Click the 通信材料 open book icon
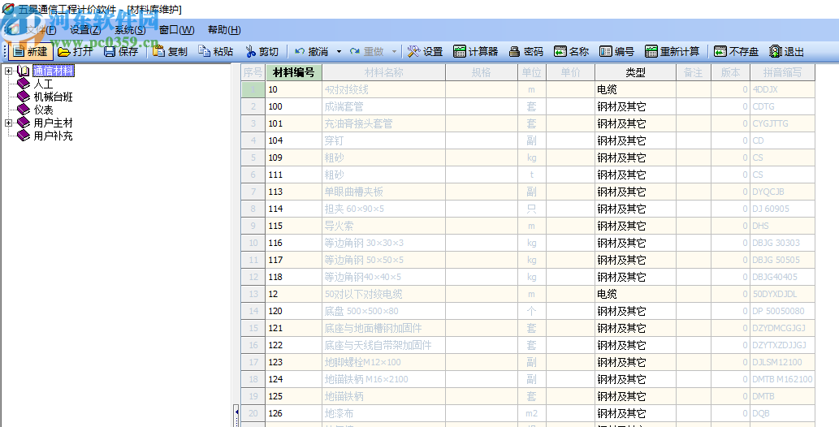The image size is (839, 427). (23, 71)
